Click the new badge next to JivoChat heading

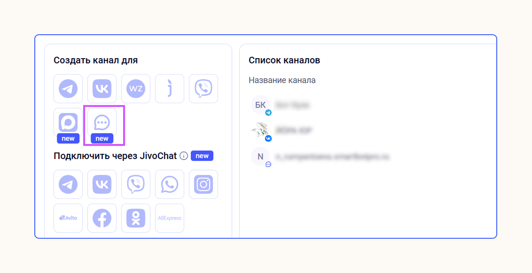pos(202,156)
